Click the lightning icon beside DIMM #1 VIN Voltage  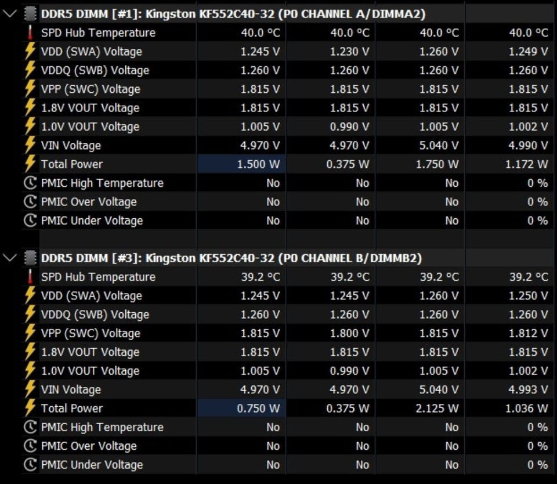point(30,145)
